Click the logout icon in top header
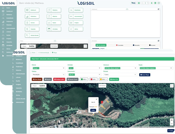This screenshot has width=175, height=134. click(x=159, y=3)
